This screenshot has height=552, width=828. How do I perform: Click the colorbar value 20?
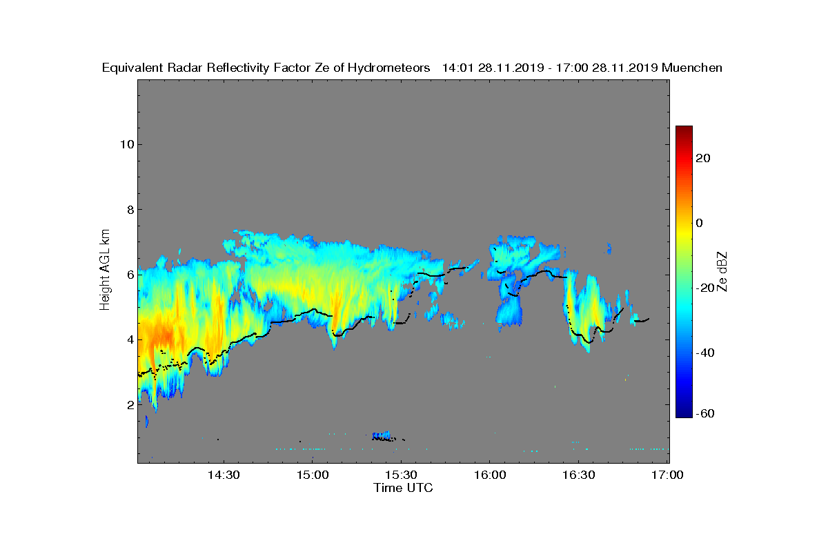click(704, 158)
